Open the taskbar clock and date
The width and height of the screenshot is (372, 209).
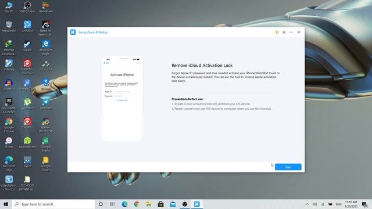(x=351, y=204)
